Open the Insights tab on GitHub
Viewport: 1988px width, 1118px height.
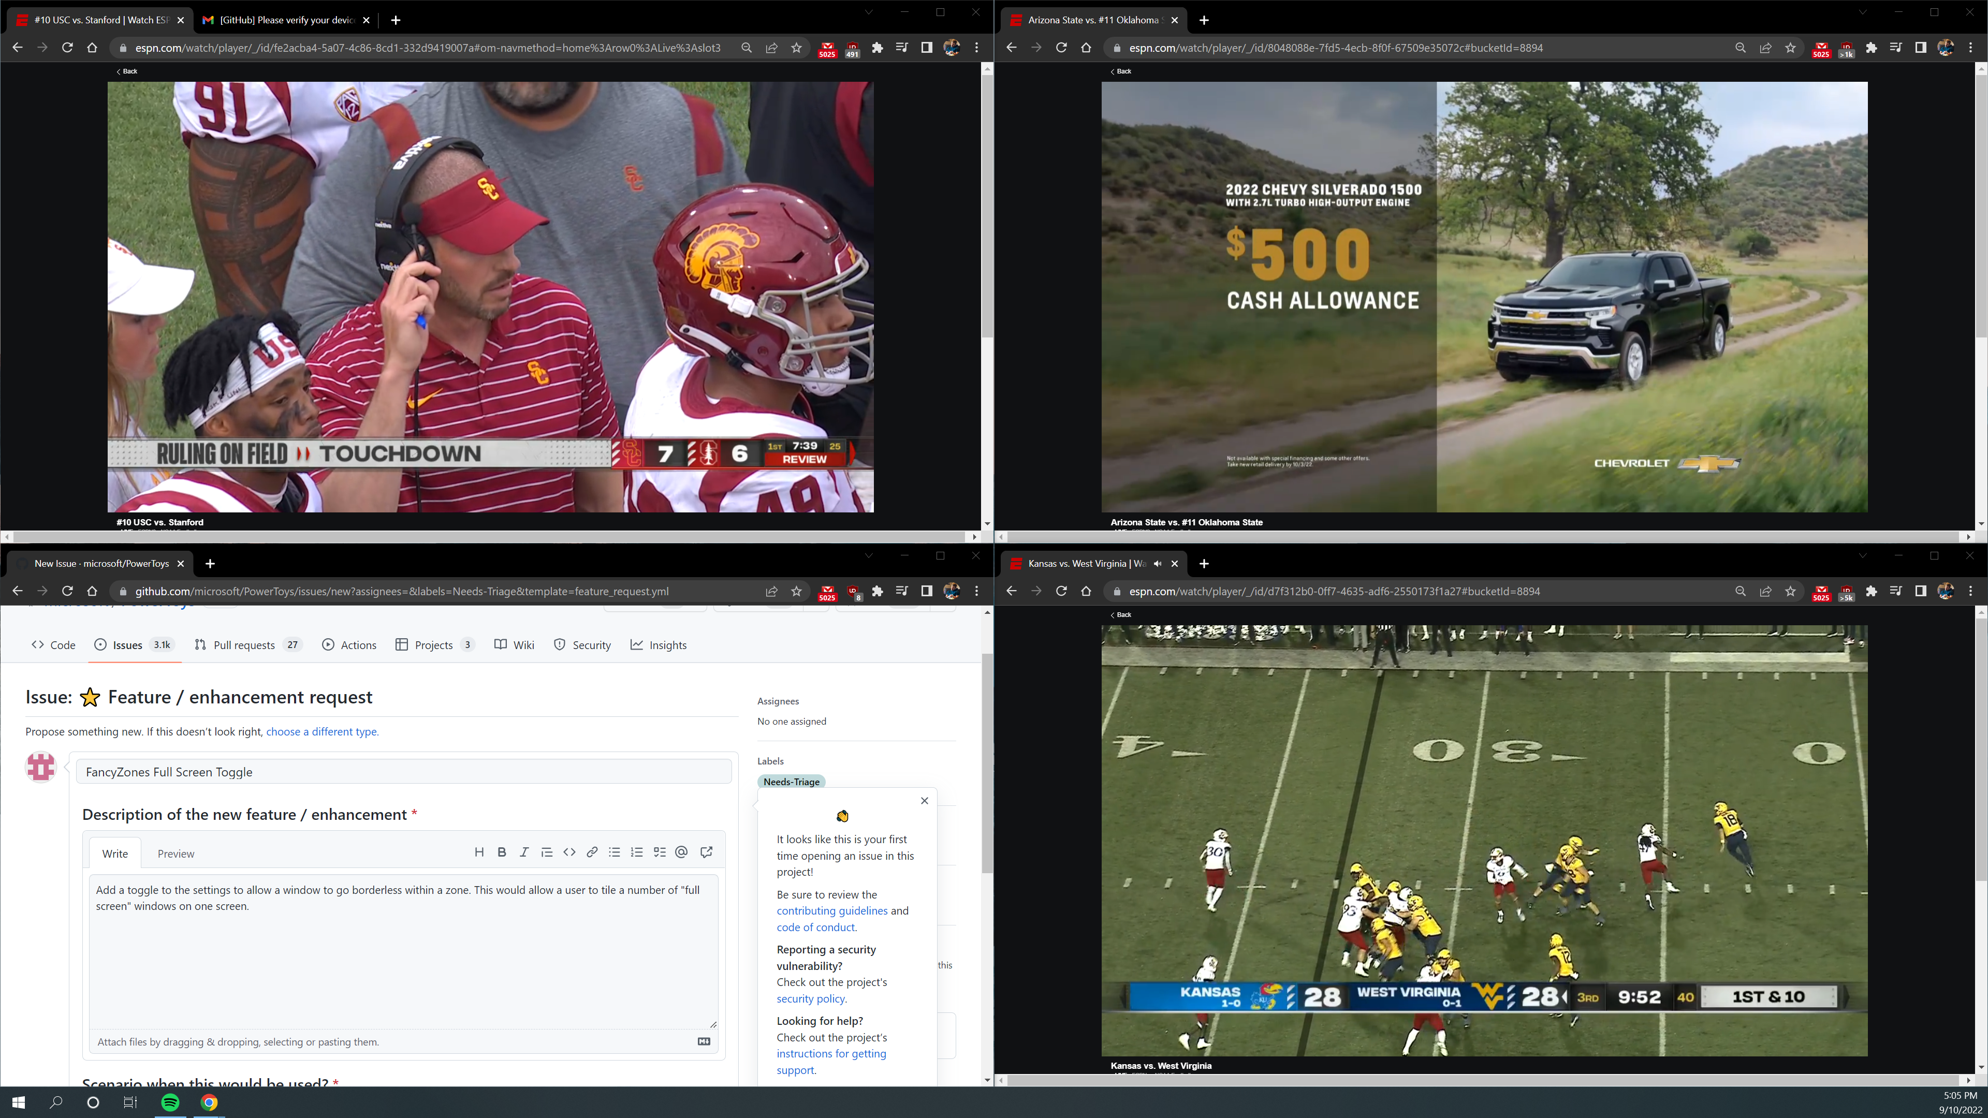[659, 645]
